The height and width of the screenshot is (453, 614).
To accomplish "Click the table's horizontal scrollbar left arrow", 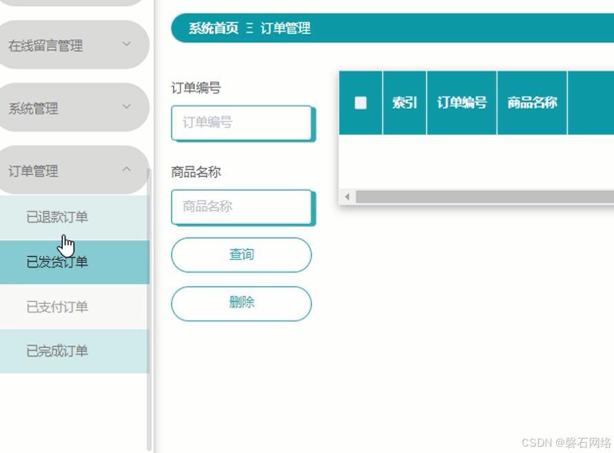I will click(347, 196).
